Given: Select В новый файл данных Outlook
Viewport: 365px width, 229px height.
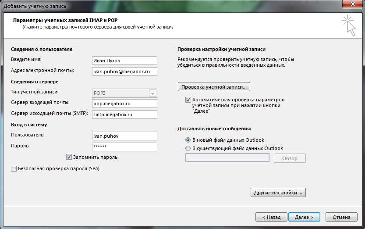Looking at the screenshot, I should pos(188,140).
